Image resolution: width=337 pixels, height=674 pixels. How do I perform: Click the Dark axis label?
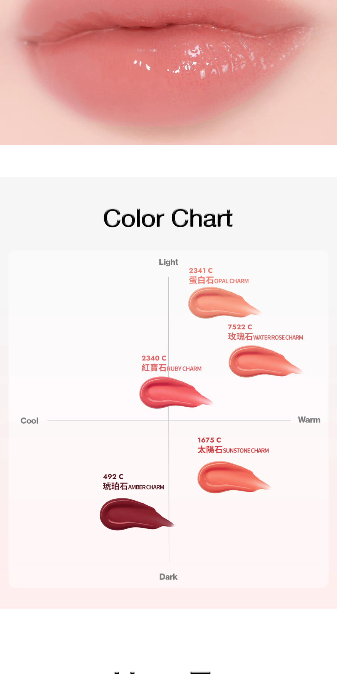pyautogui.click(x=168, y=577)
